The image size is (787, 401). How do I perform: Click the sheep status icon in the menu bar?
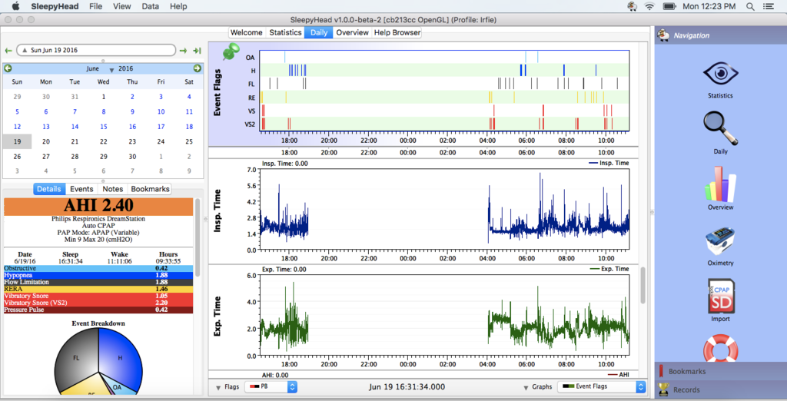tap(632, 6)
